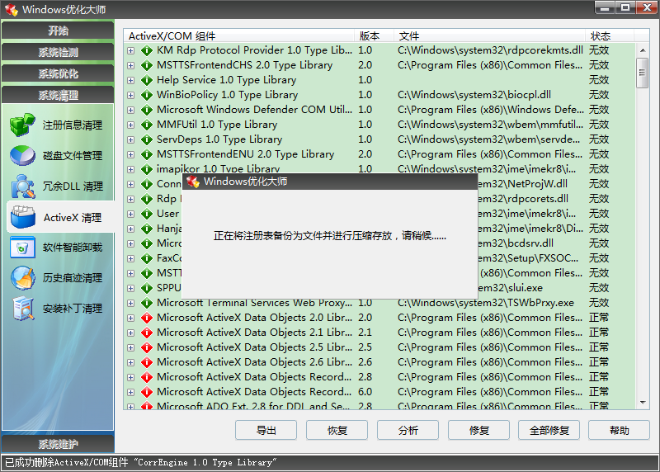The width and height of the screenshot is (660, 472).
Task: Click the 恢复 restore button
Action: coord(337,430)
